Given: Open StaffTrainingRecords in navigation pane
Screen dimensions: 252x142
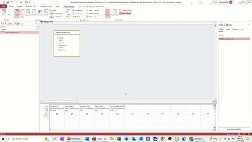Looking at the screenshot, I should coord(19,32).
